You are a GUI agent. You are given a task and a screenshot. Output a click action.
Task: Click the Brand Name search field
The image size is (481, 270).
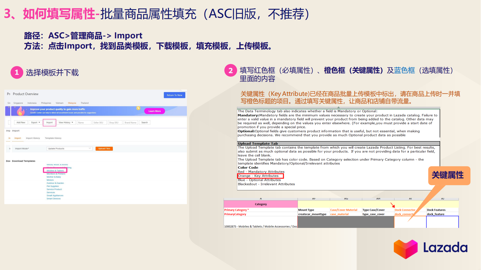point(131,122)
